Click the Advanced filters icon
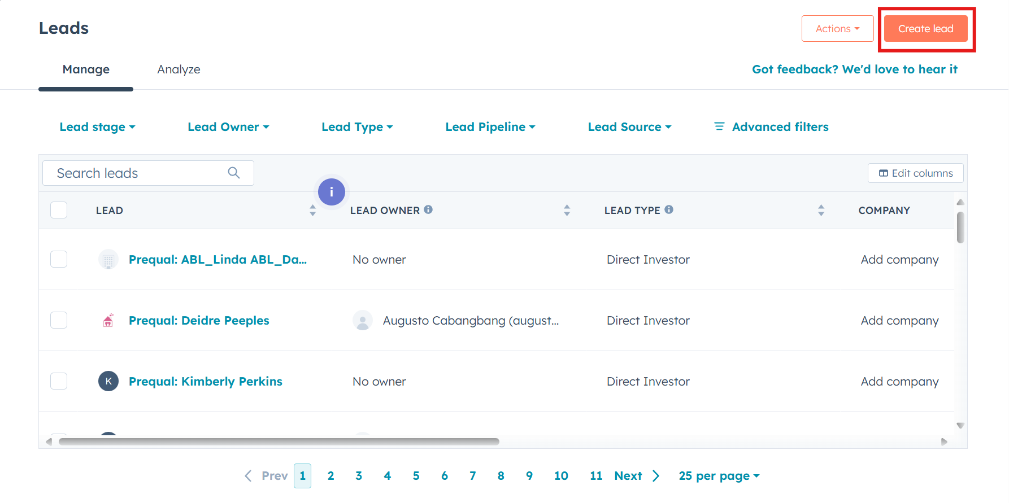This screenshot has height=503, width=1009. 719,126
